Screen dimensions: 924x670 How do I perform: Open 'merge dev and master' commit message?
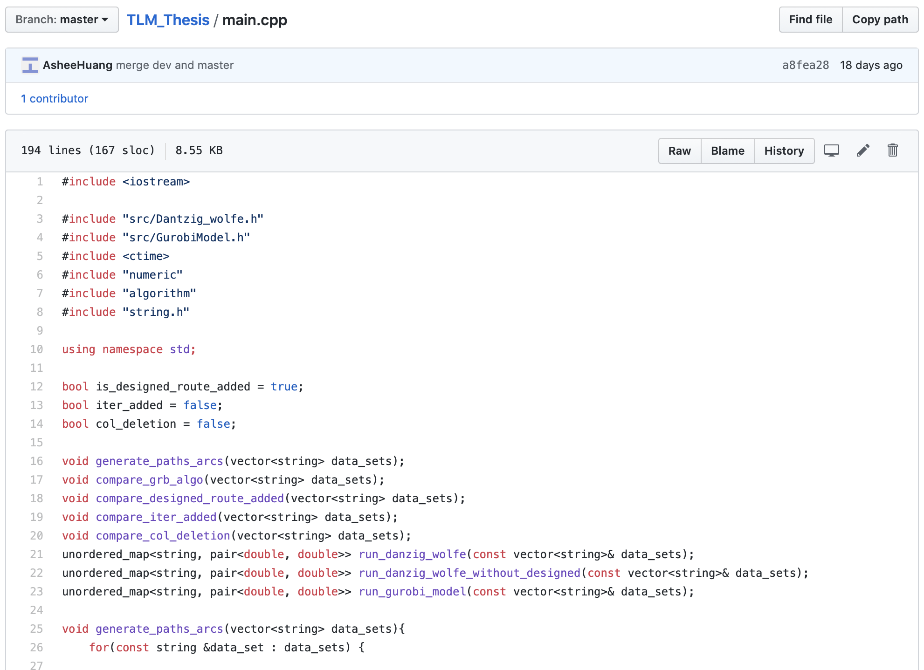(x=174, y=65)
